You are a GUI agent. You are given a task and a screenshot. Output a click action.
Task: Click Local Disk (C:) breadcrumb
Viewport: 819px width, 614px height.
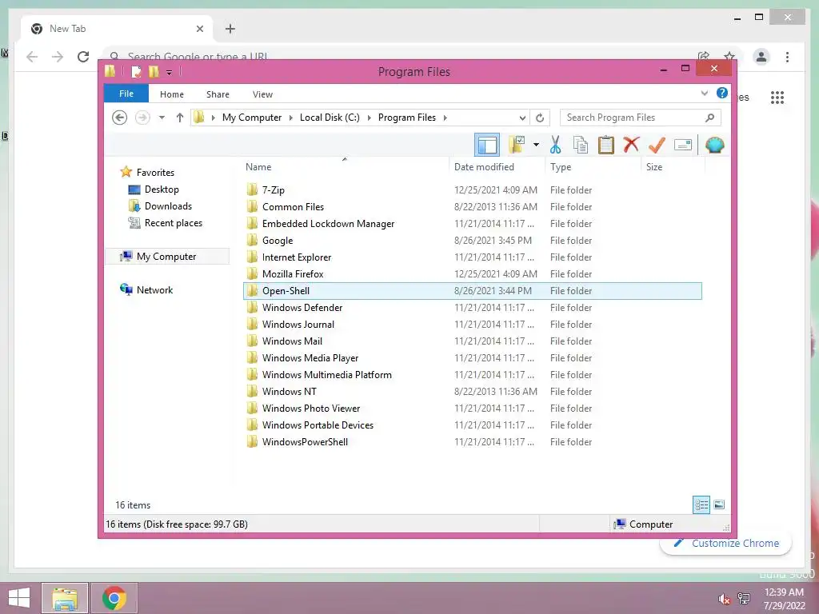[x=330, y=118]
